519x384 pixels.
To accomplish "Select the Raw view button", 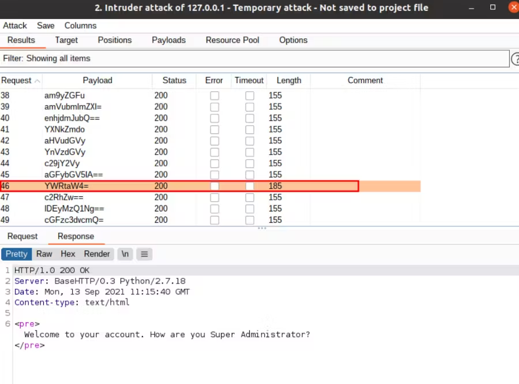I will tap(44, 254).
